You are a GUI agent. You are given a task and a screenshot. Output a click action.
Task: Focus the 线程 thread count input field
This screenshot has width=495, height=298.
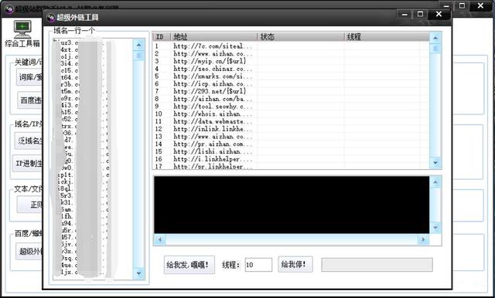258,265
